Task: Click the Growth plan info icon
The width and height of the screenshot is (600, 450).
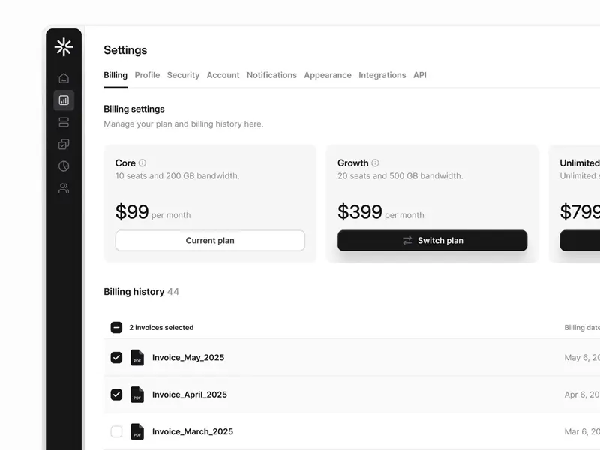Action: (375, 163)
